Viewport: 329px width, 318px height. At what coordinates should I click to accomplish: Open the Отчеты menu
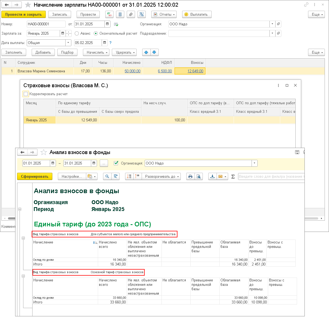point(164,15)
